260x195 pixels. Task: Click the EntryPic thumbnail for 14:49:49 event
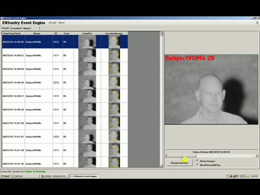pyautogui.click(x=87, y=69)
